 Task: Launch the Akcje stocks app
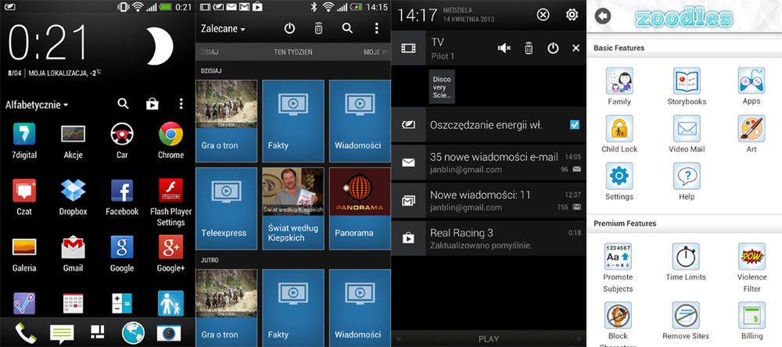click(x=73, y=140)
